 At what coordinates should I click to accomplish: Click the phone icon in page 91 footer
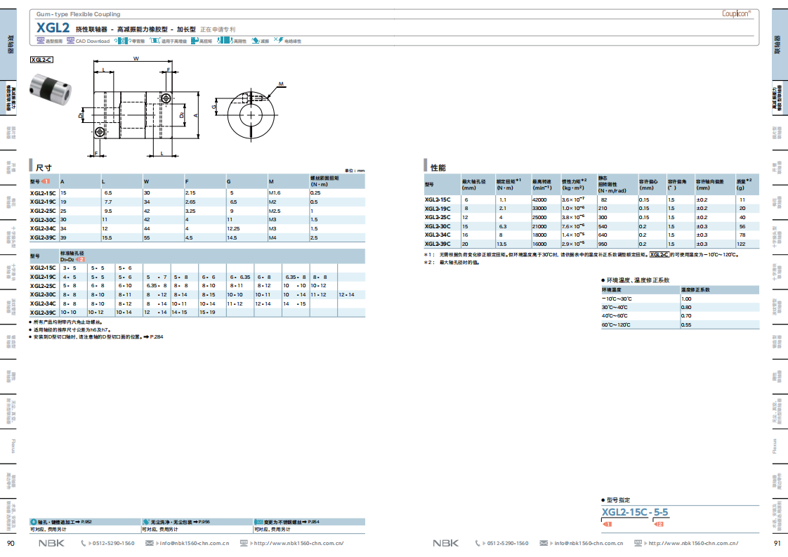click(478, 544)
